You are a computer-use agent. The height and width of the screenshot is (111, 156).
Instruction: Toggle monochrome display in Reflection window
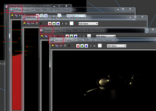click(66, 24)
